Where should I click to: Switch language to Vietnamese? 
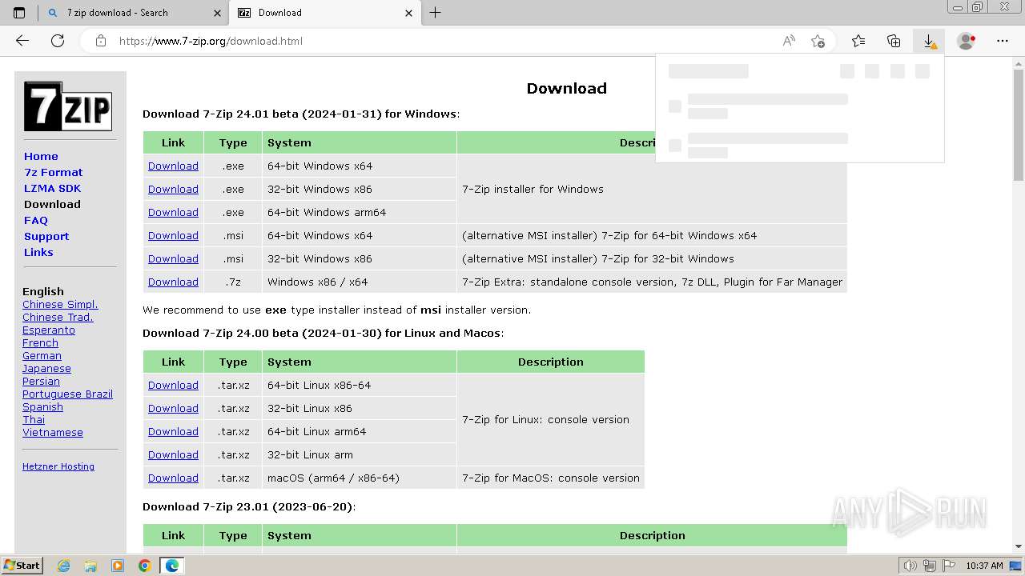[53, 432]
